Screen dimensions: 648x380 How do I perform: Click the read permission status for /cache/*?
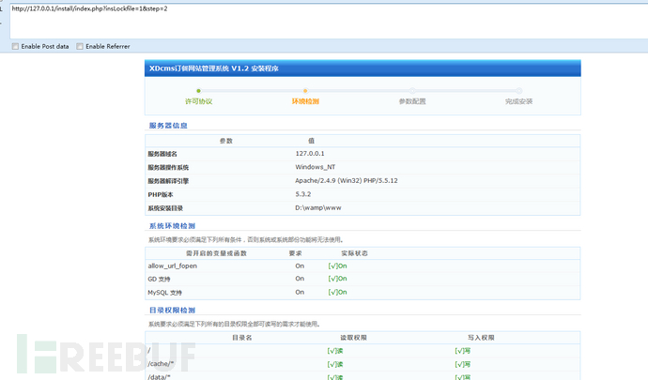coord(335,364)
